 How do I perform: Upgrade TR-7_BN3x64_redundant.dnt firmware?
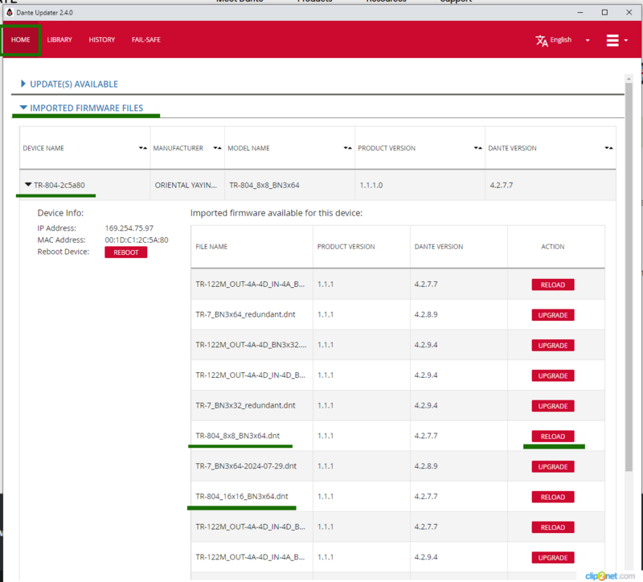point(552,315)
